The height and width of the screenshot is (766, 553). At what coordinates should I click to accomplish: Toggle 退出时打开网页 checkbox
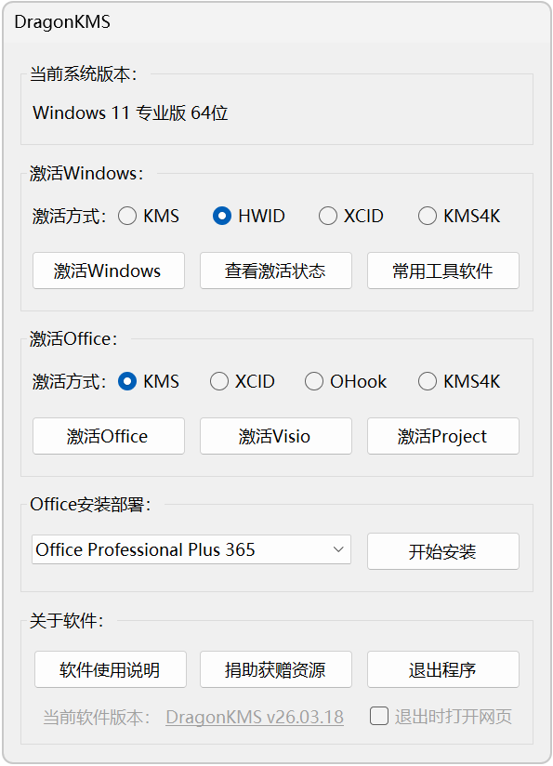click(x=379, y=716)
